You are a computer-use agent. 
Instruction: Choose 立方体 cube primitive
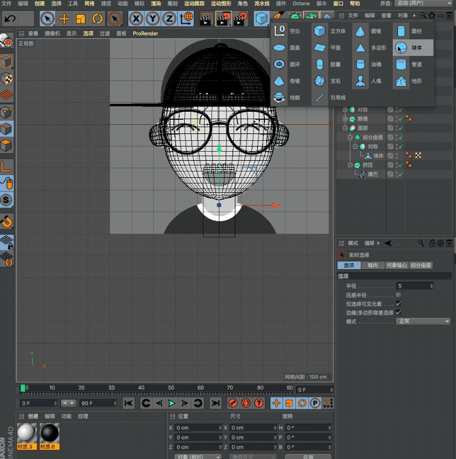click(331, 31)
